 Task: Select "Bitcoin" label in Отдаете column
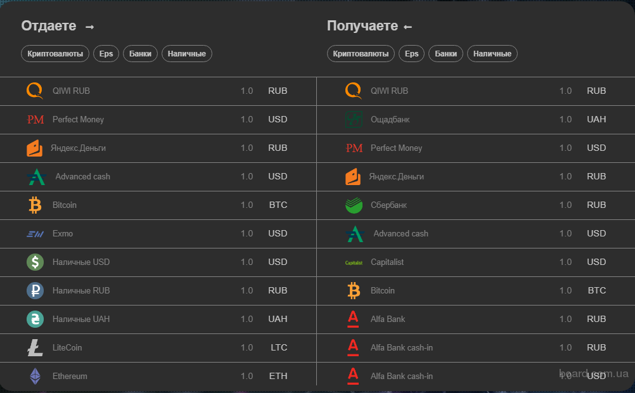(x=65, y=205)
